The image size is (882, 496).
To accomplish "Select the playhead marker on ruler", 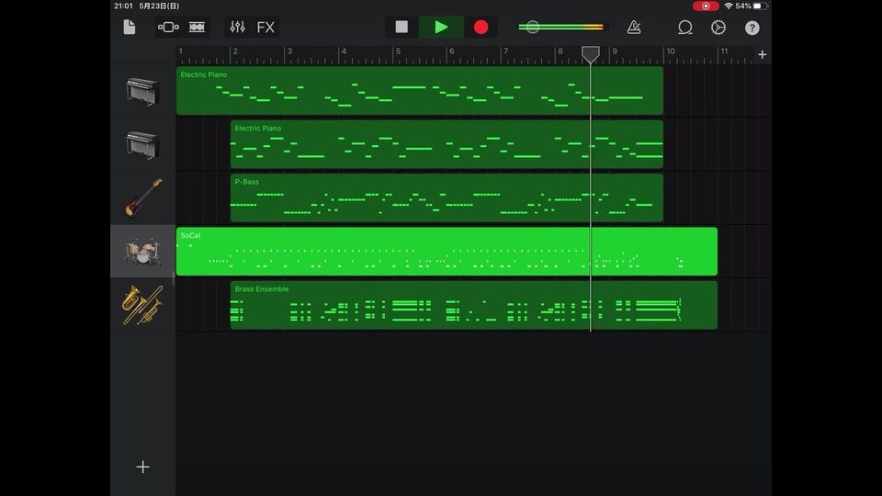I will tap(590, 54).
